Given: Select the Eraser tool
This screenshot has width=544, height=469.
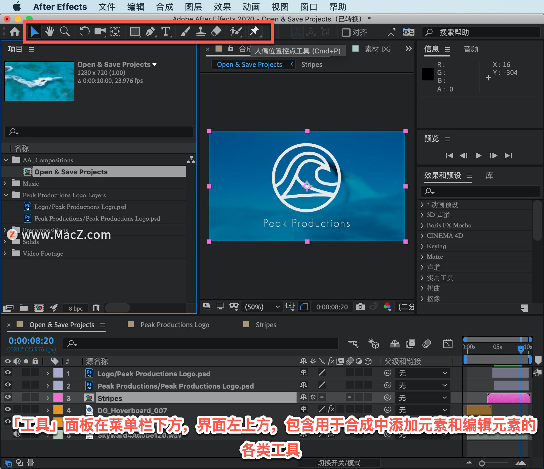Looking at the screenshot, I should pyautogui.click(x=216, y=32).
